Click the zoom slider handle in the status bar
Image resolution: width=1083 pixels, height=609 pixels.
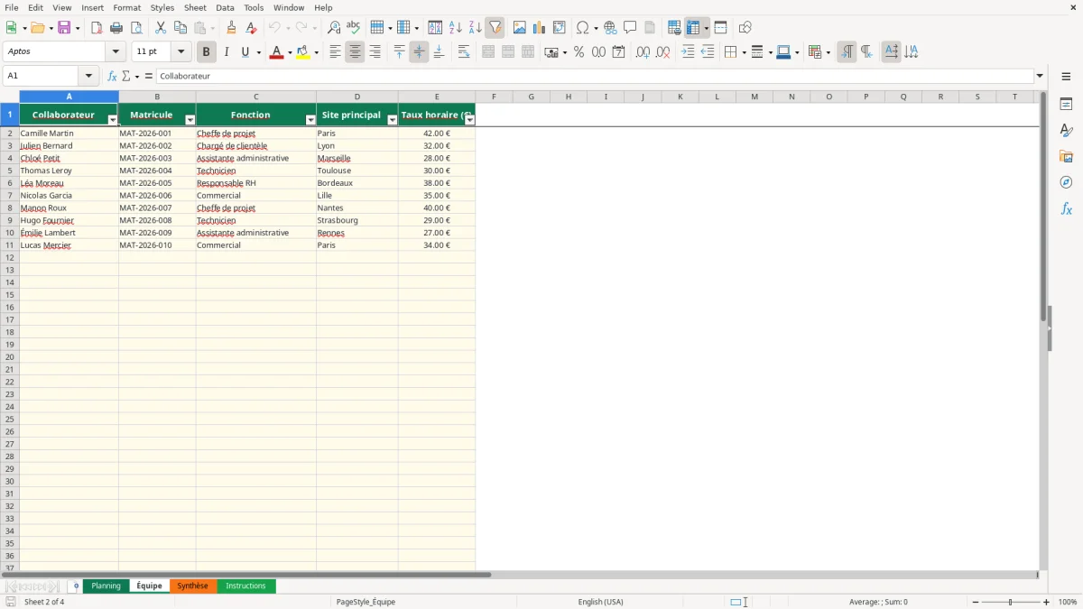click(1011, 602)
